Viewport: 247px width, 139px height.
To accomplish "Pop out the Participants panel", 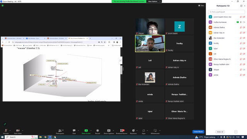I will (241, 6).
